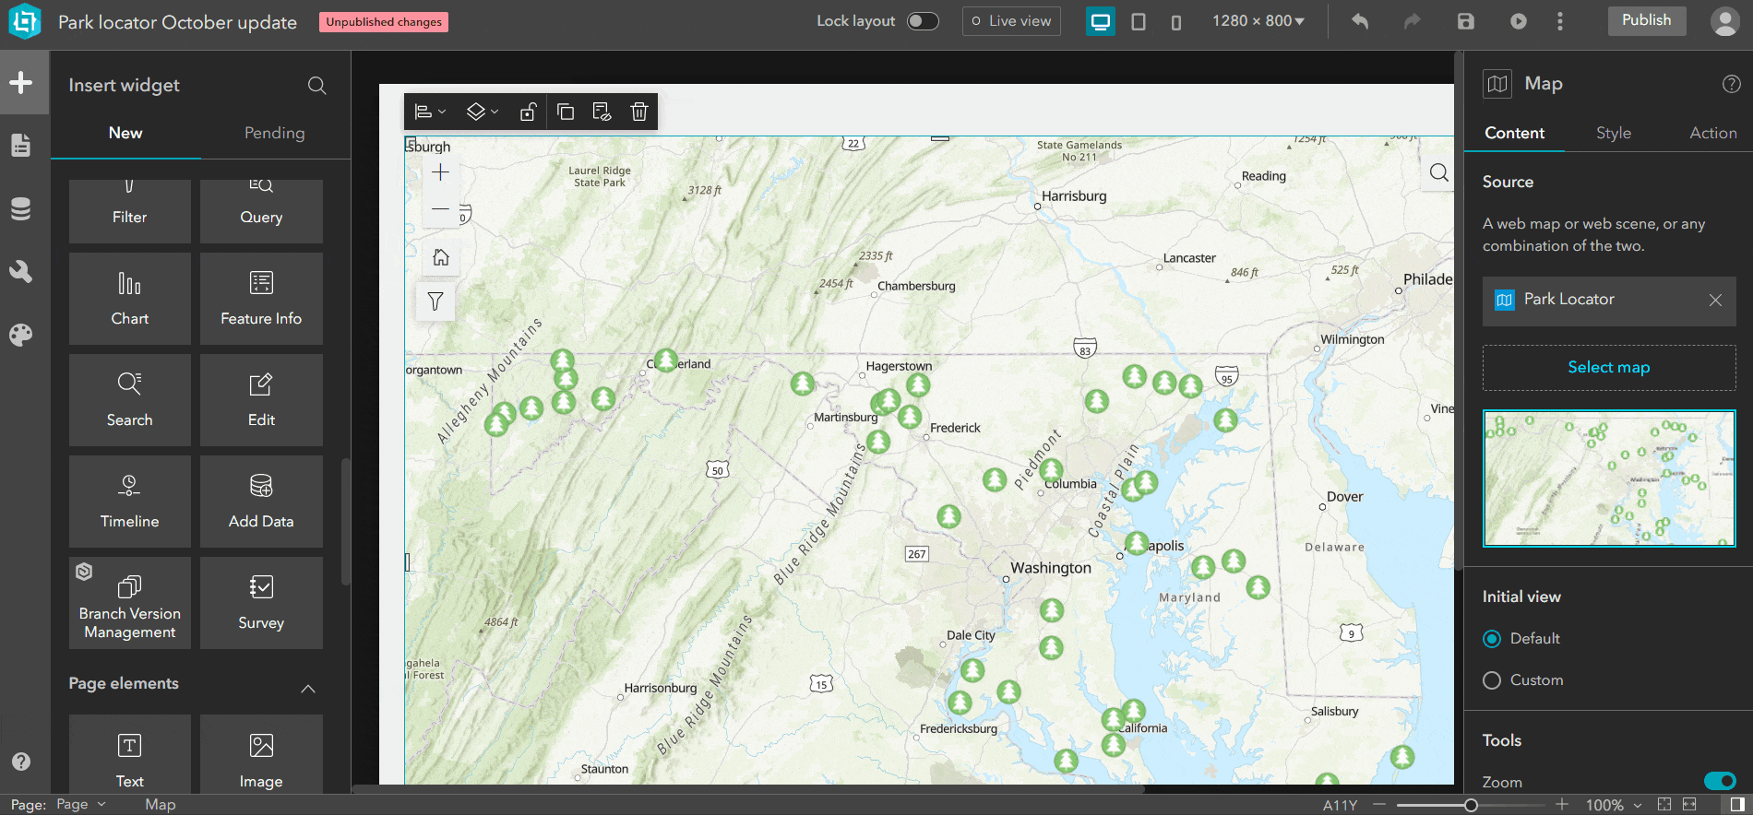Click the map zoom out minus button

[x=441, y=209]
